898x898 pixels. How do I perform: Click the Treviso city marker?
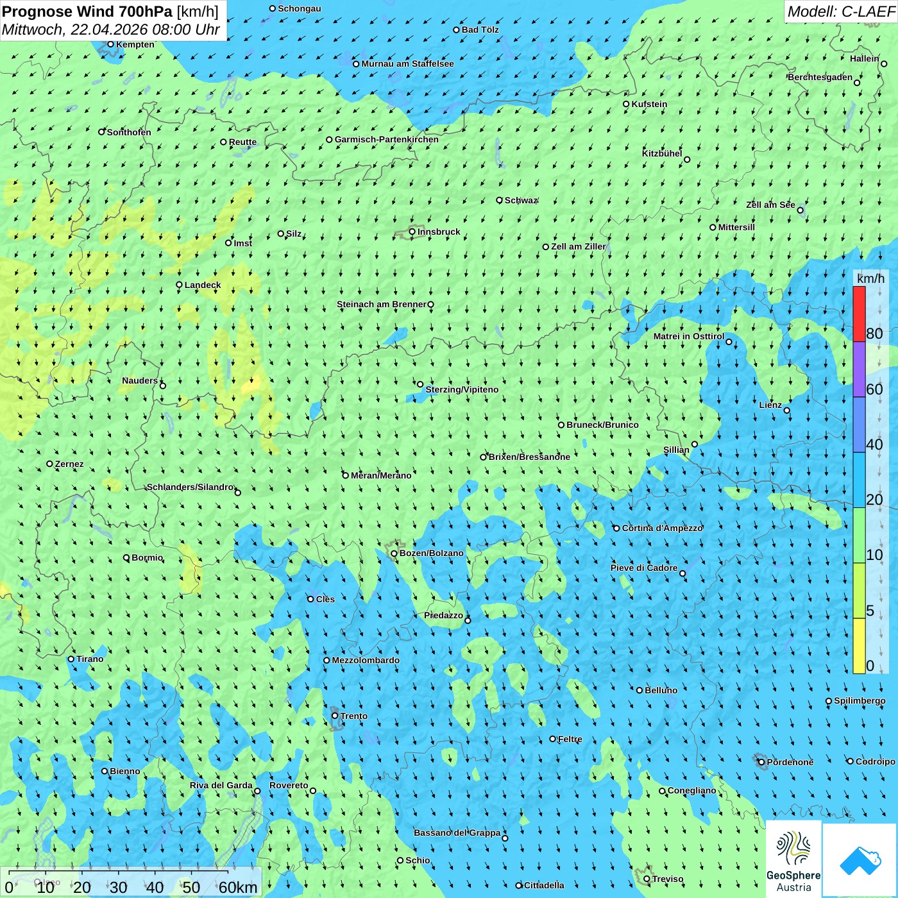(x=647, y=879)
